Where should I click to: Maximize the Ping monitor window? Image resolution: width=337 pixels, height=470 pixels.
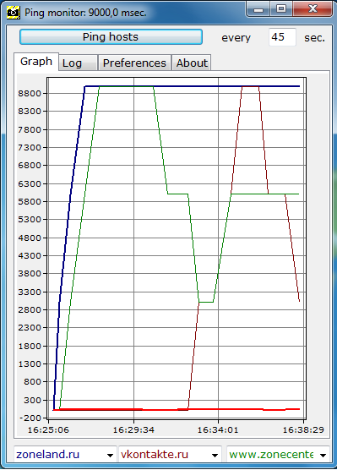(x=281, y=9)
